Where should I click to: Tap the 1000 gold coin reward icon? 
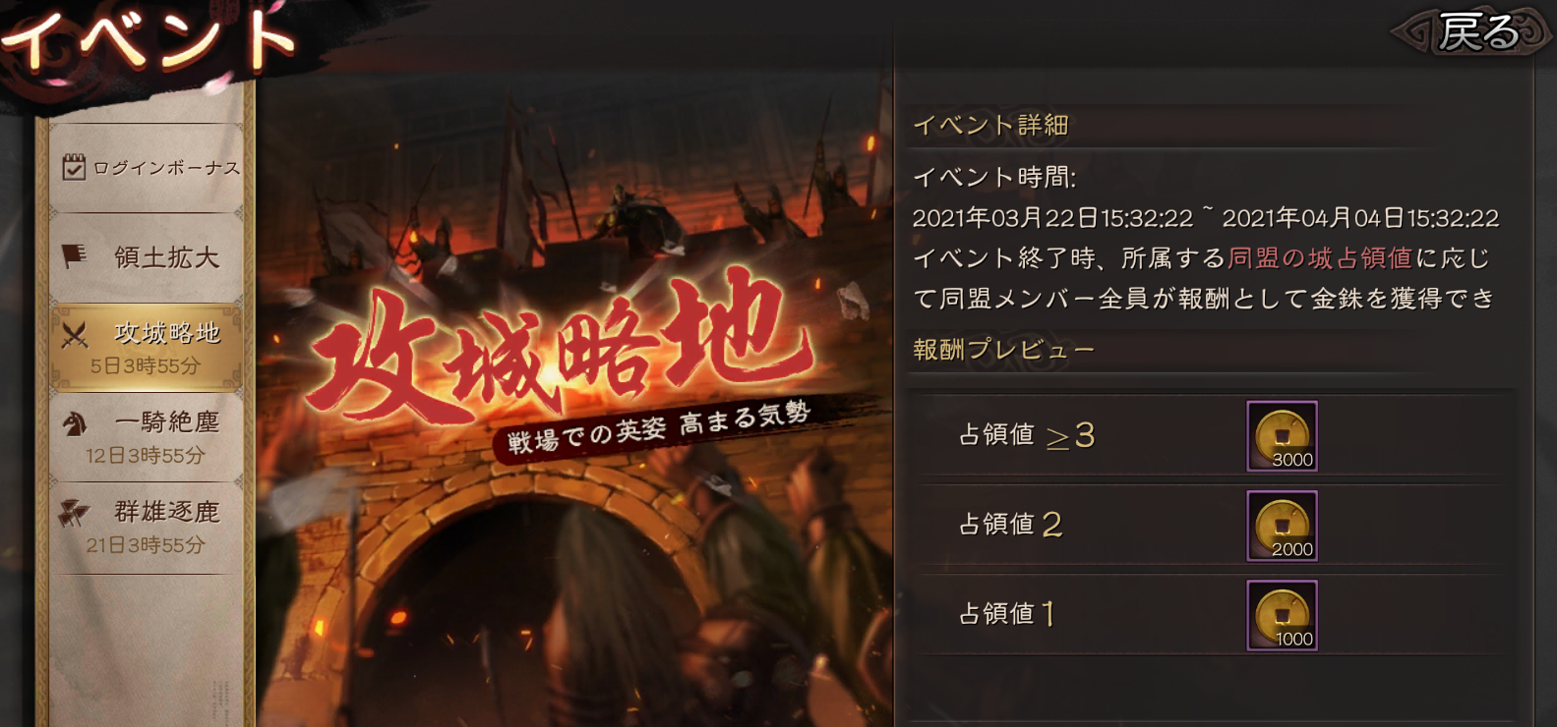(x=1282, y=615)
